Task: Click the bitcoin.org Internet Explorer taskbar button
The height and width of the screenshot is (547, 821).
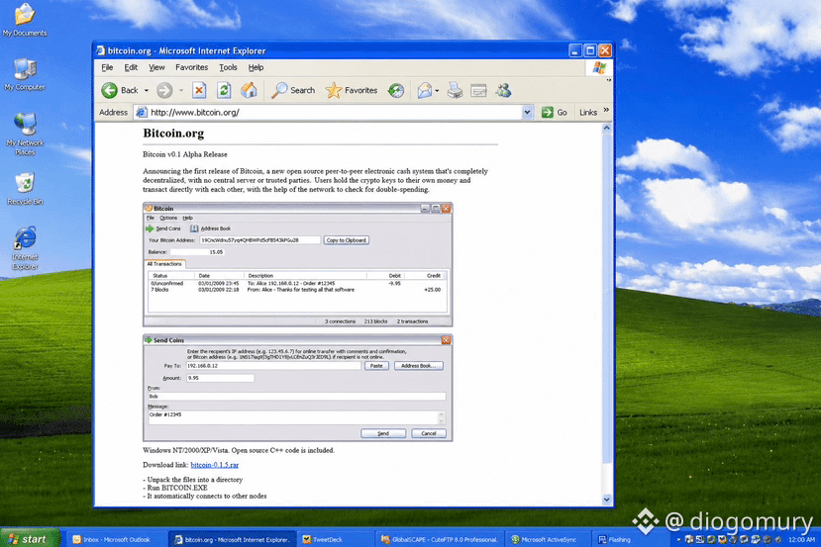Action: 233,539
